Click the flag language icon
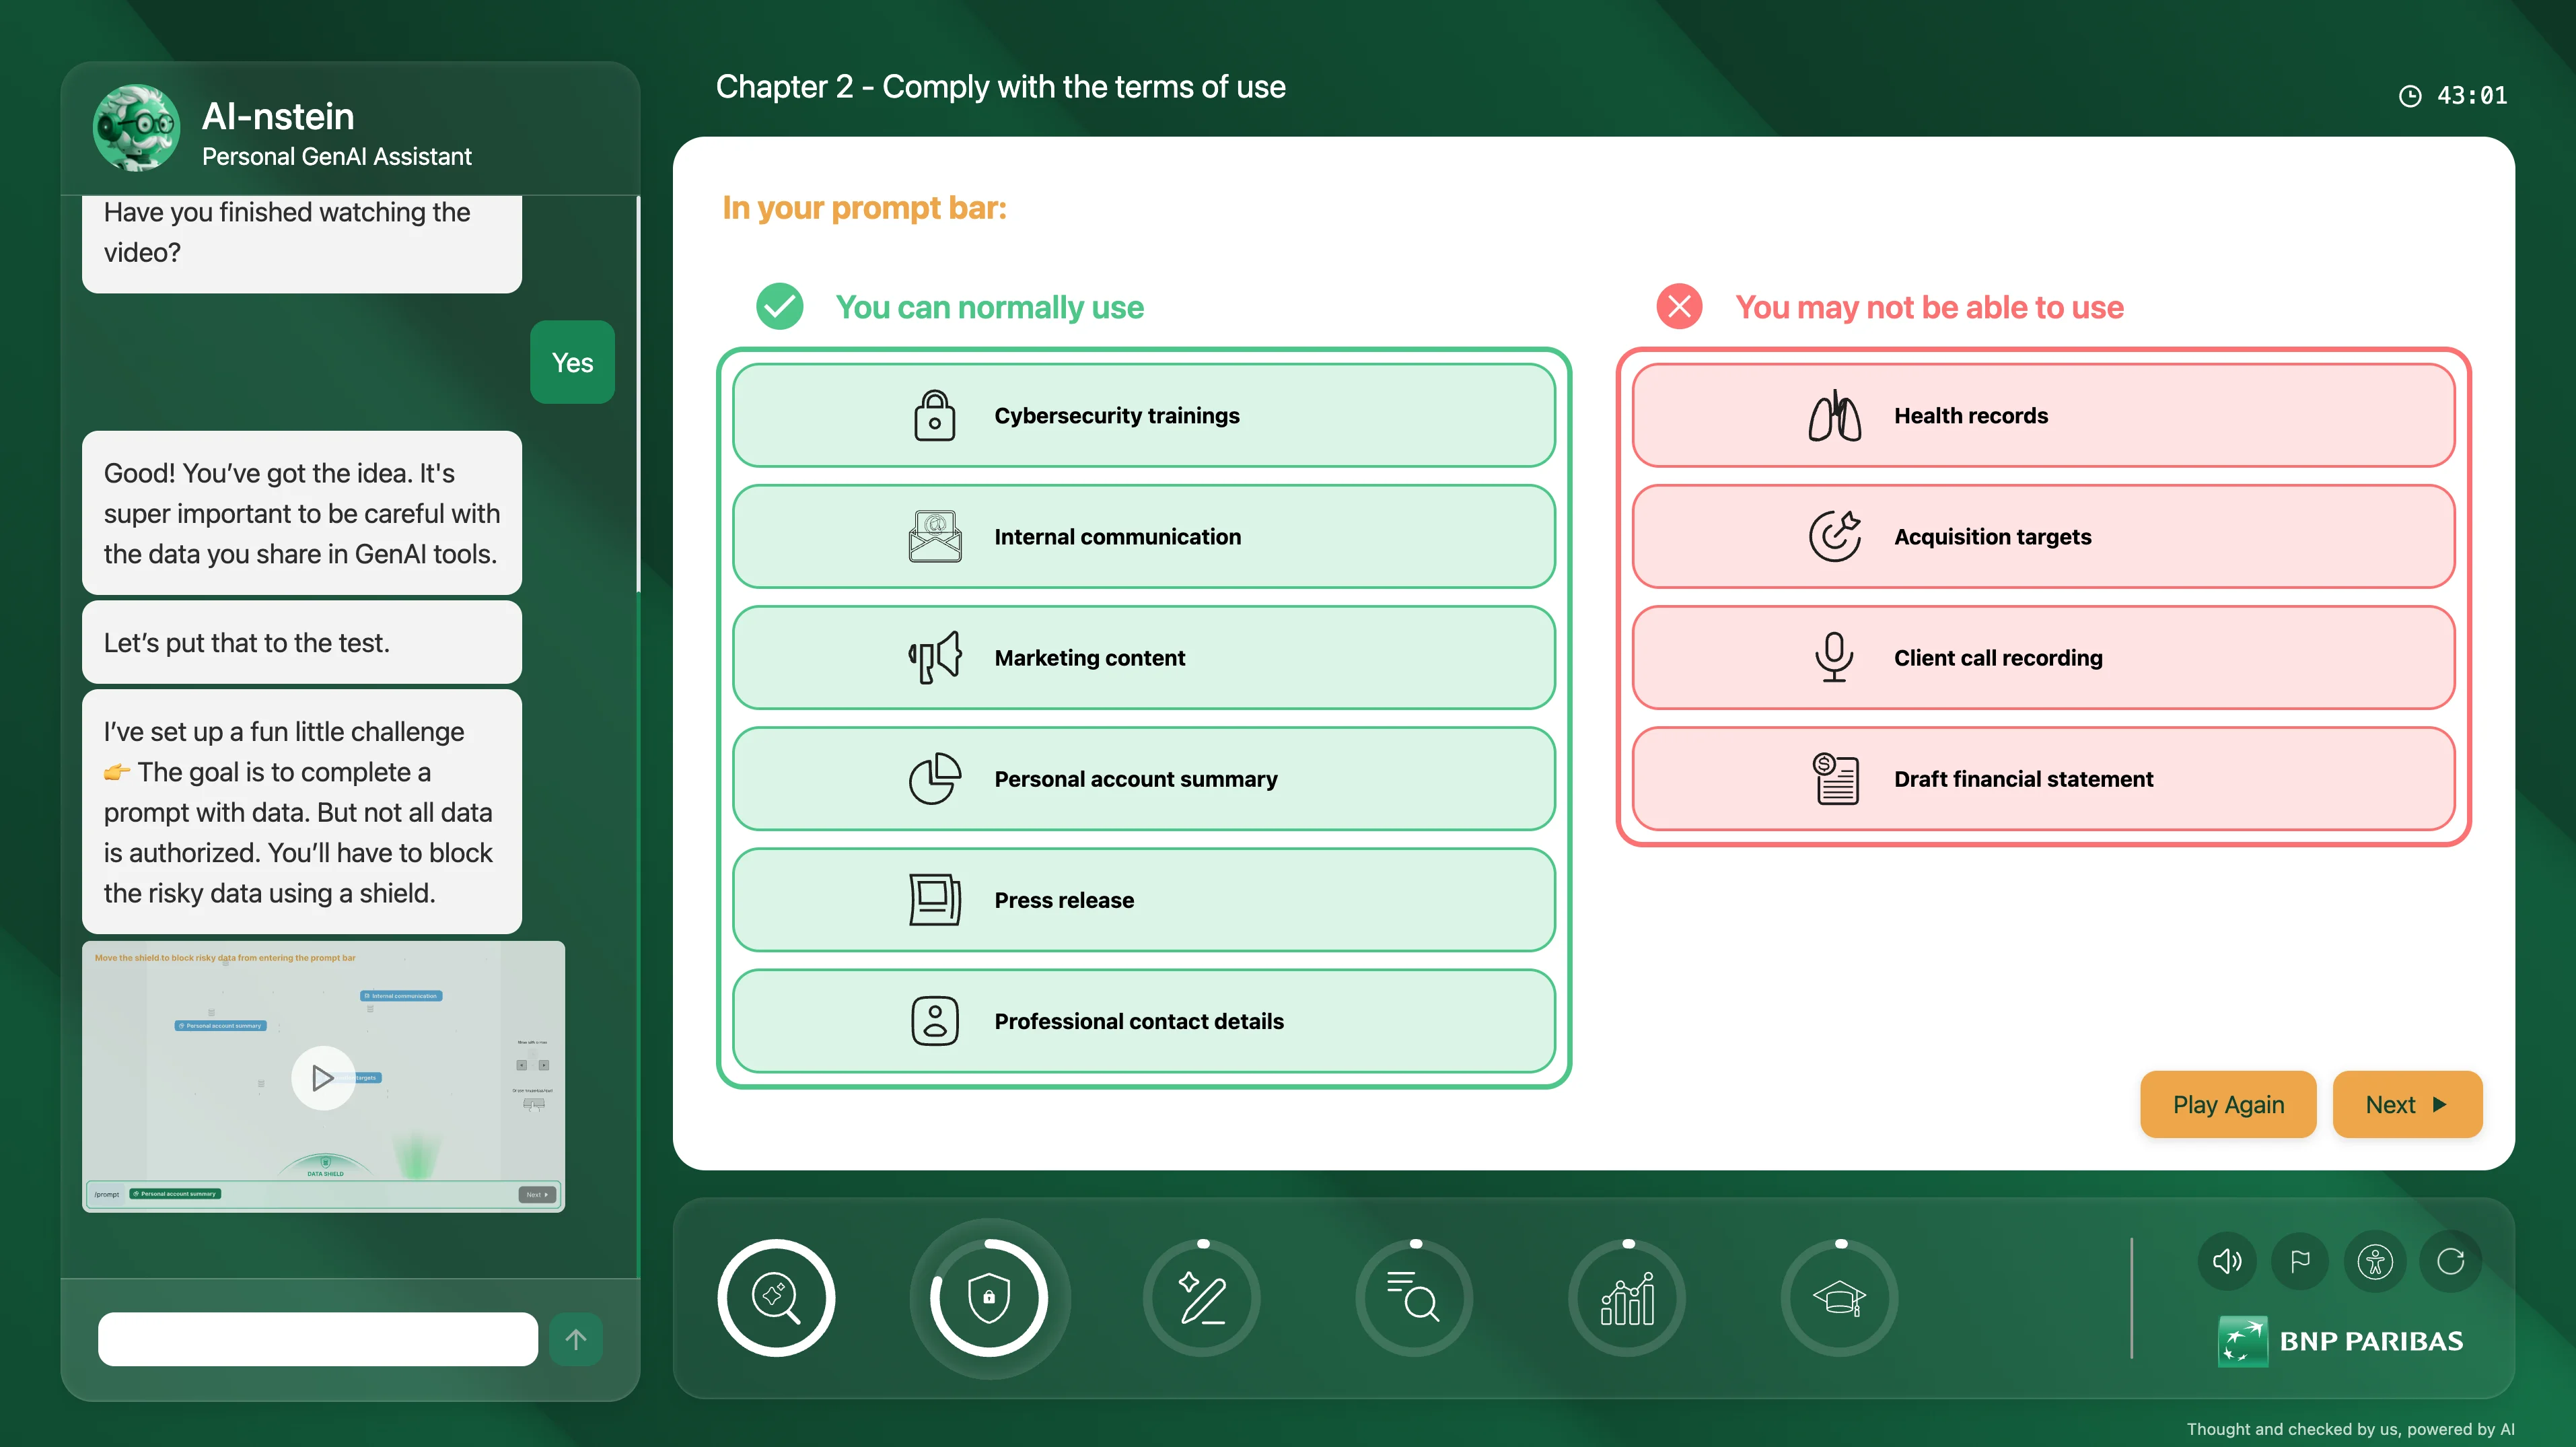This screenshot has width=2576, height=1447. tap(2300, 1261)
